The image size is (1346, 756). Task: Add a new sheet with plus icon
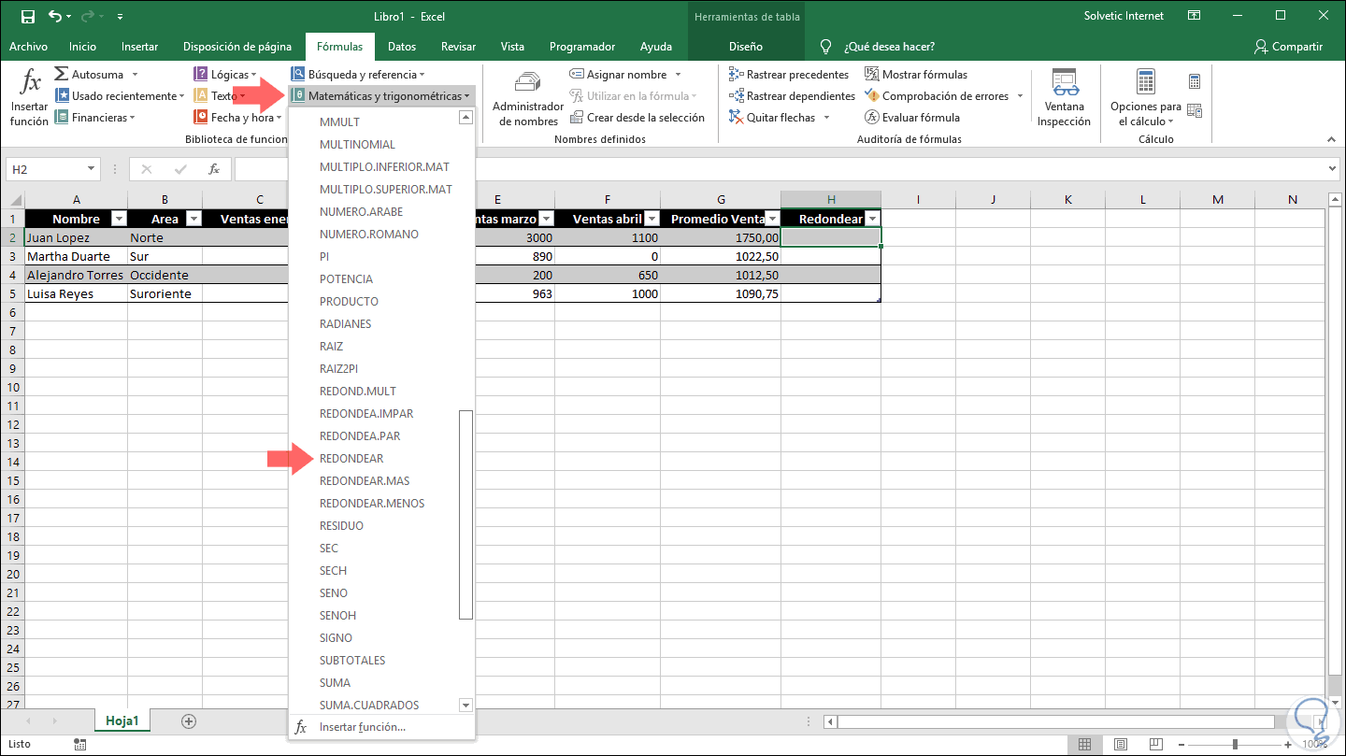(x=189, y=720)
